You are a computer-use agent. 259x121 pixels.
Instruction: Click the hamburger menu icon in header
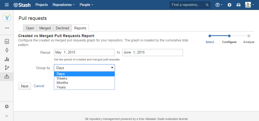point(7,5)
